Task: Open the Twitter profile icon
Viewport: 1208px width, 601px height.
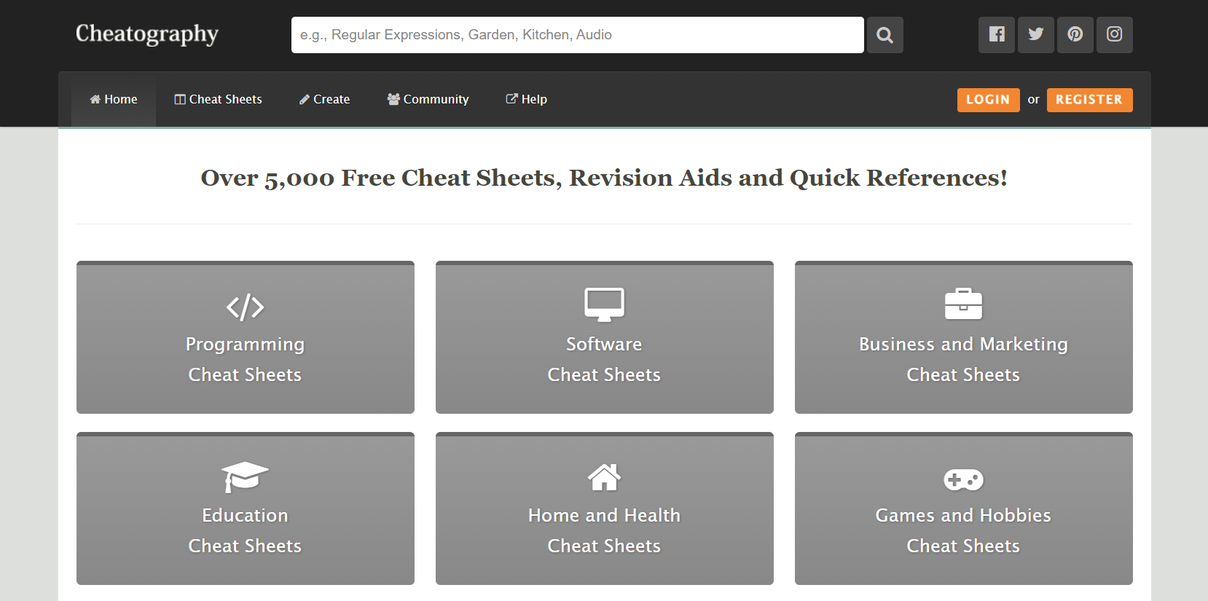Action: (1036, 35)
